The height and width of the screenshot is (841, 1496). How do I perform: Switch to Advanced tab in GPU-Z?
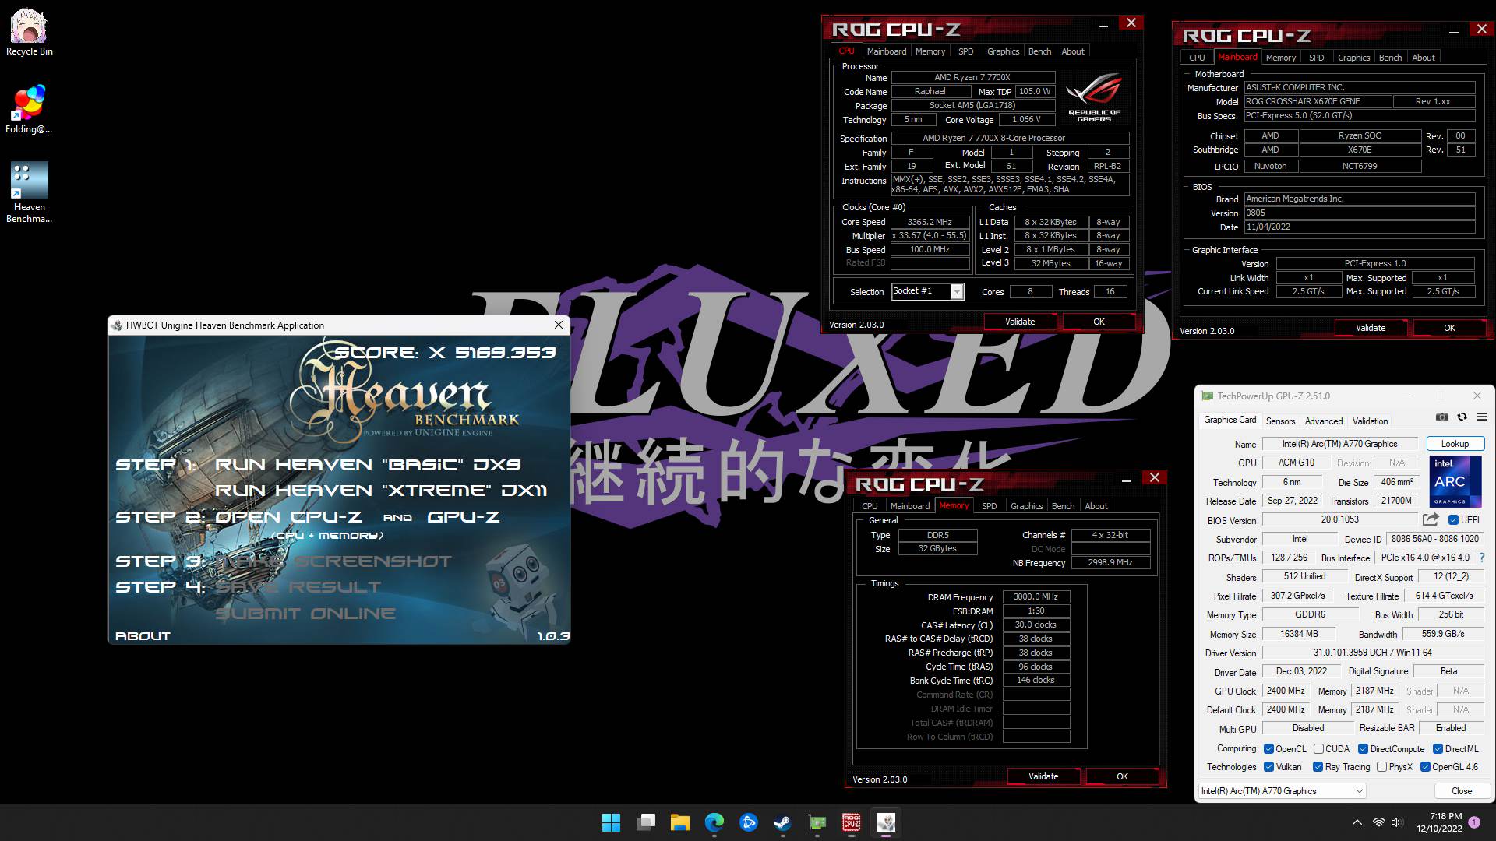pos(1324,421)
